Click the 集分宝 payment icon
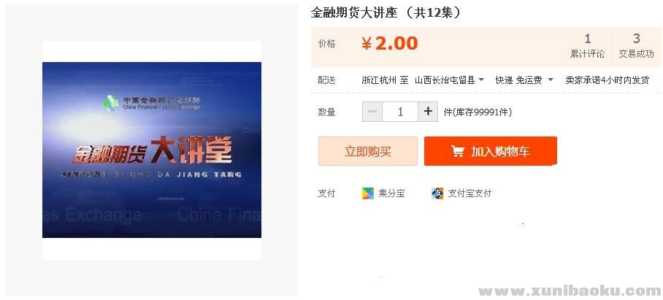Viewport: 663px width, 300px height. tap(368, 193)
